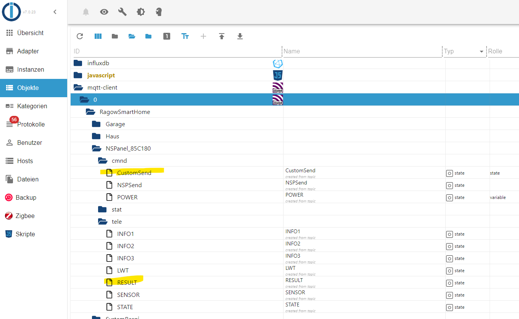Open the notifications bell

[x=86, y=12]
